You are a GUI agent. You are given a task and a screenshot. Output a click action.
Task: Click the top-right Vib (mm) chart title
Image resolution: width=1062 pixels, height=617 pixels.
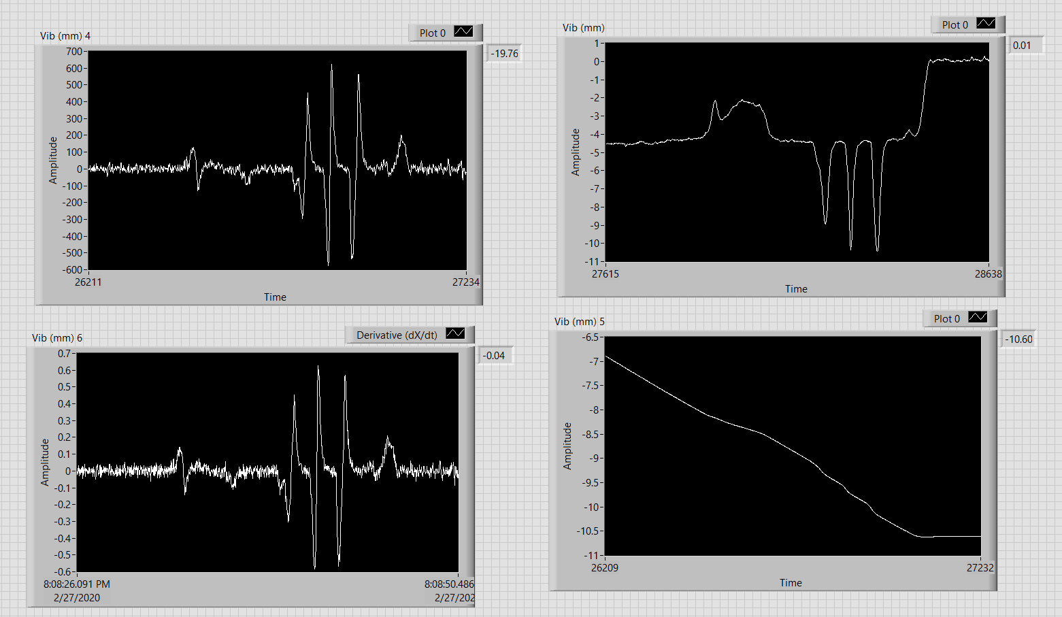click(x=584, y=27)
